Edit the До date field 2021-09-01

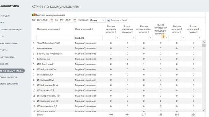(66, 20)
